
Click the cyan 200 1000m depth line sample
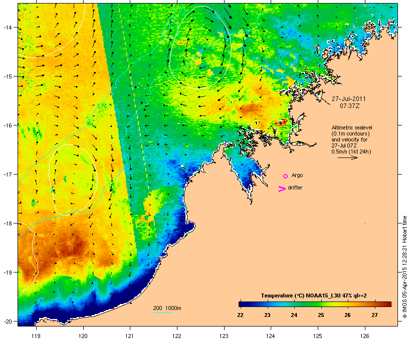pos(163,313)
